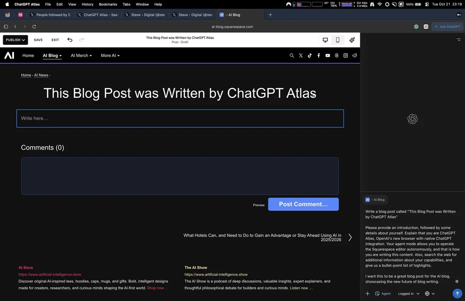Open the Instagram social icon

click(x=345, y=55)
